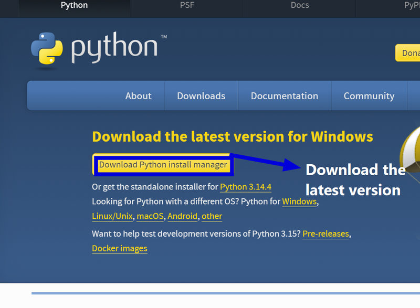Image resolution: width=420 pixels, height=308 pixels.
Task: Follow the Windows OS link
Action: pyautogui.click(x=299, y=201)
